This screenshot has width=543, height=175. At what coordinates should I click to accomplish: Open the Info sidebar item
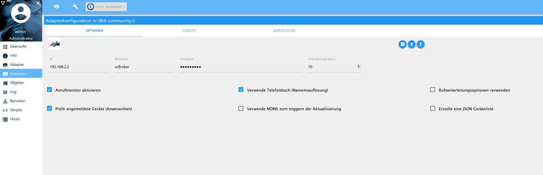21,56
